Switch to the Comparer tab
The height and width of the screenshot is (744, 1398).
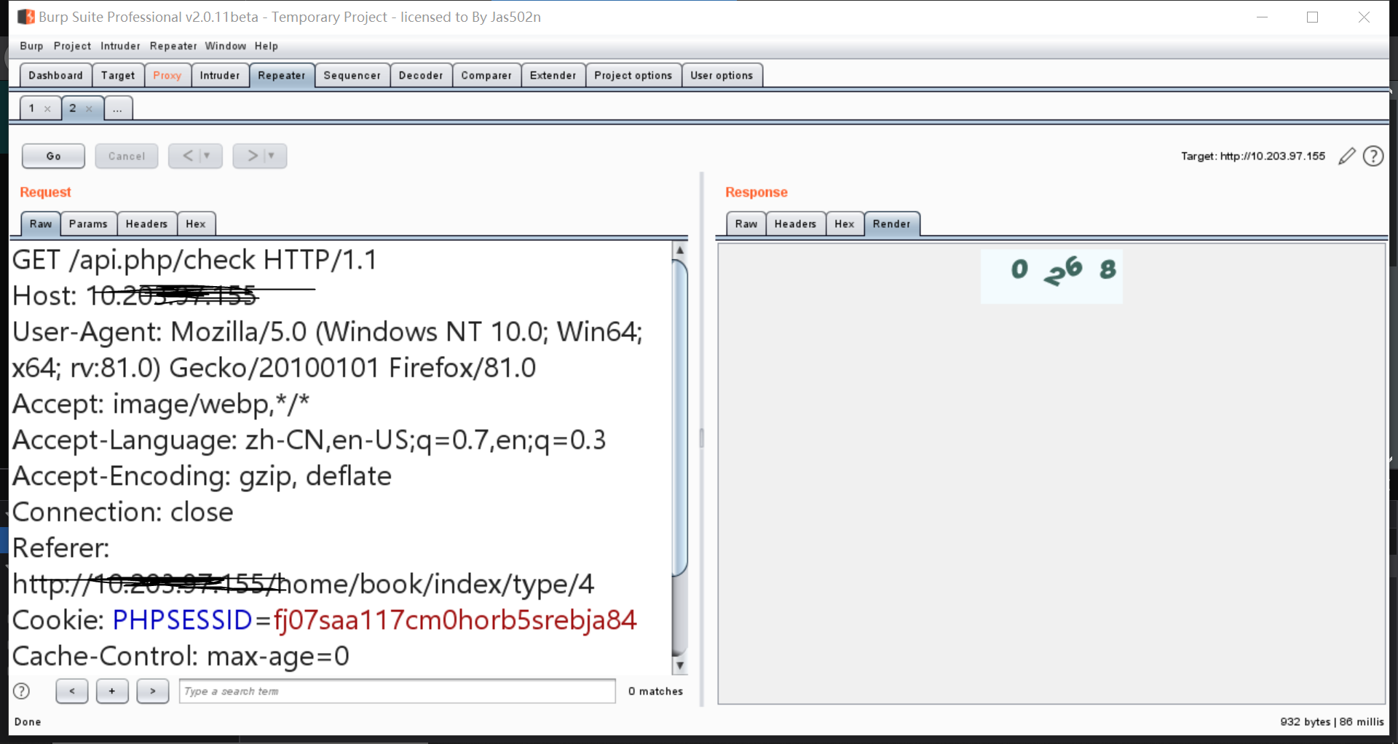(486, 76)
